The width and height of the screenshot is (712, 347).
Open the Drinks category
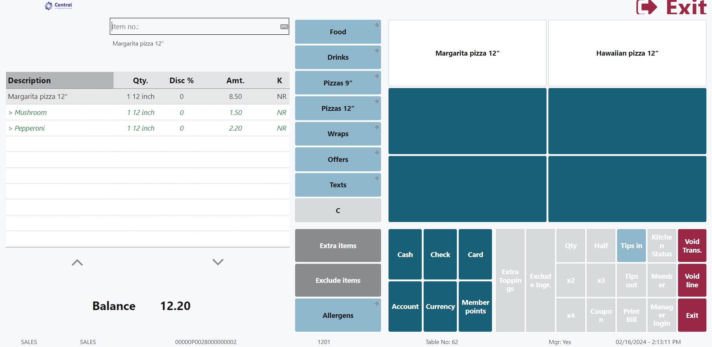pos(338,57)
